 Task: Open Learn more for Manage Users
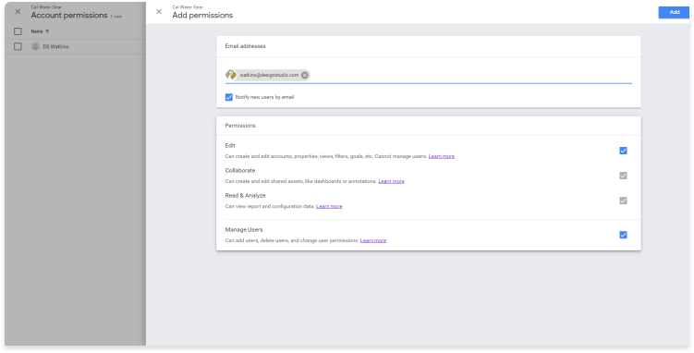tap(373, 240)
